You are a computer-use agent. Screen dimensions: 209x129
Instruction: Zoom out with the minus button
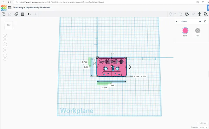[x=5, y=53]
